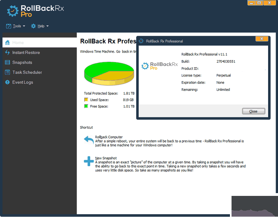Viewport: 278px width, 217px height.
Task: Click the blue plus New Snapshot icon
Action: (x=88, y=161)
